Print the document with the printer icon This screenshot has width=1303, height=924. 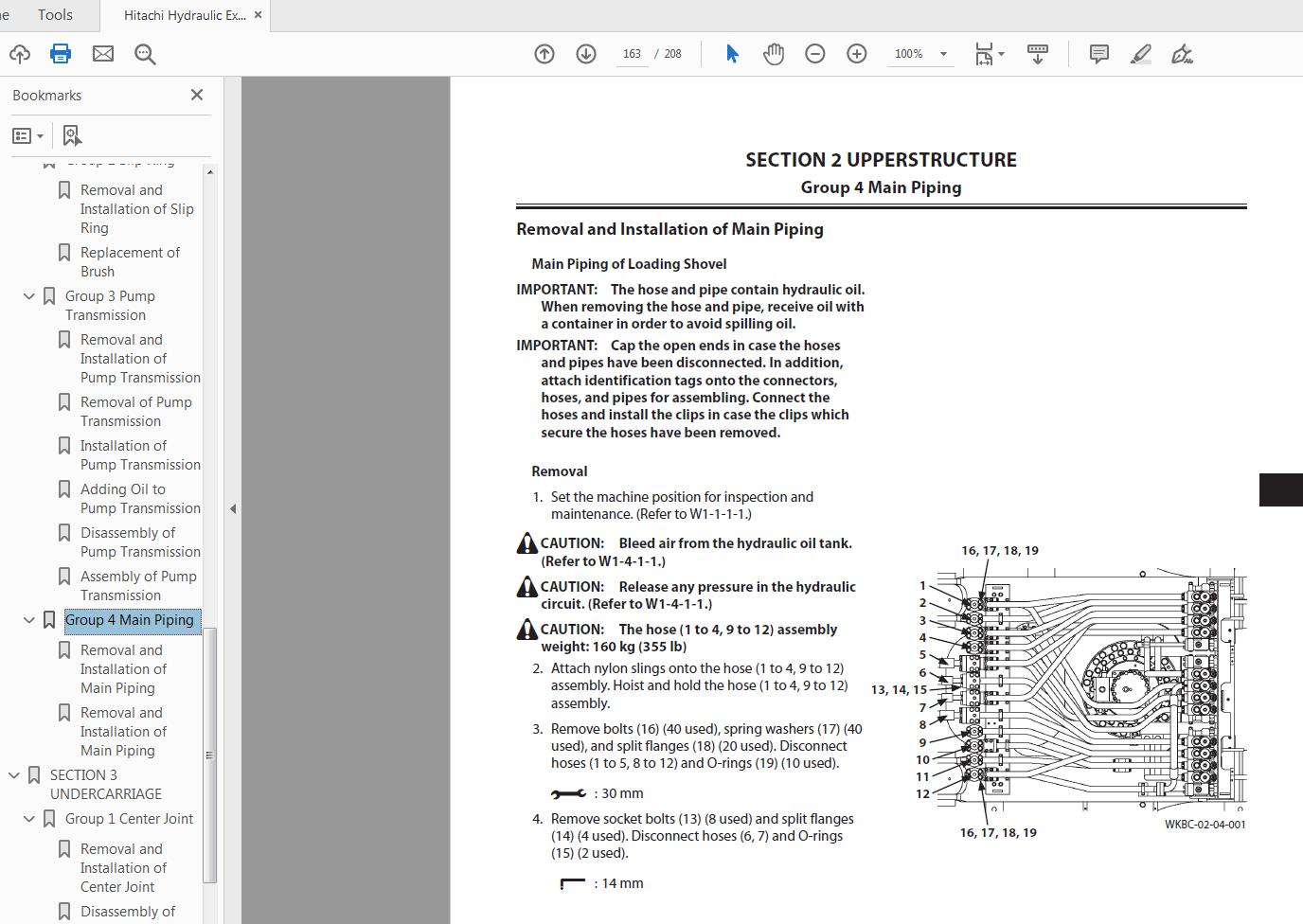[x=61, y=54]
